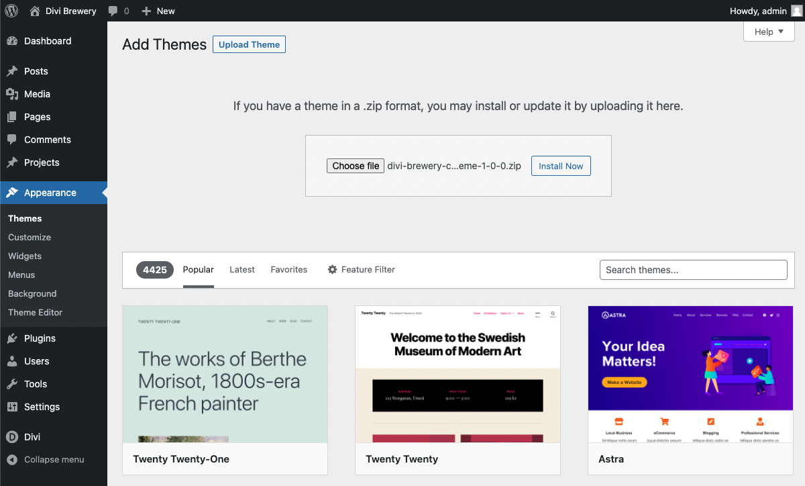Click the Astra theme name

click(611, 459)
